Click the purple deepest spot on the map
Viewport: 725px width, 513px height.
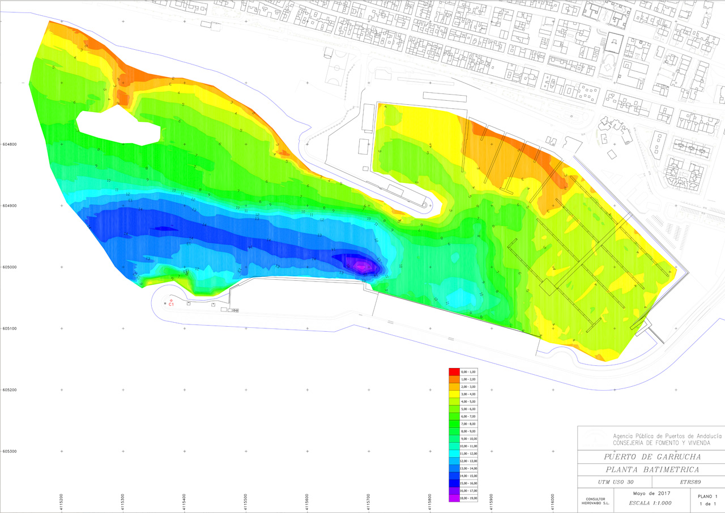click(361, 264)
